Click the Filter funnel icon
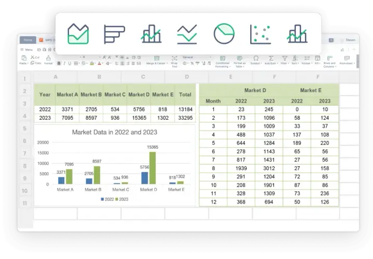Screen dimensions: 373x259 coord(284,58)
